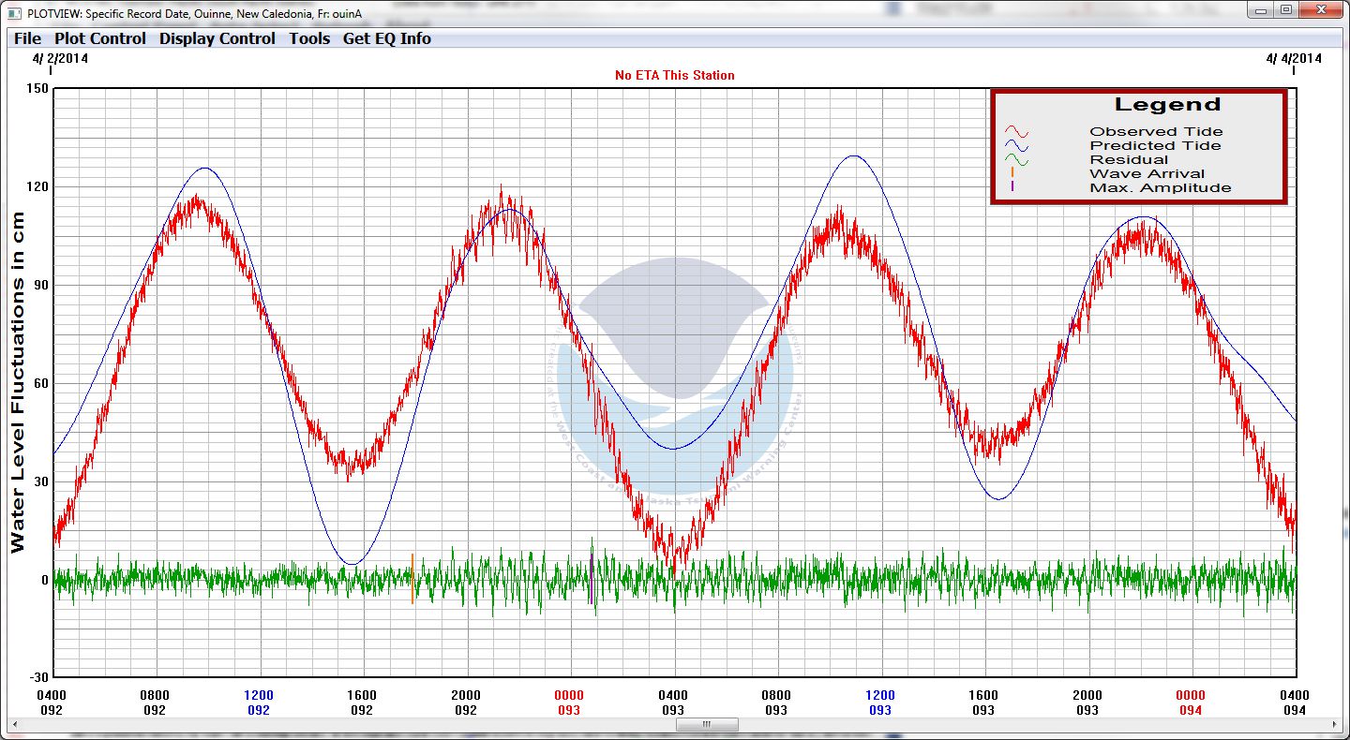This screenshot has height=740, width=1350.
Task: Click the scrollbar right arrow
Action: 1336,725
